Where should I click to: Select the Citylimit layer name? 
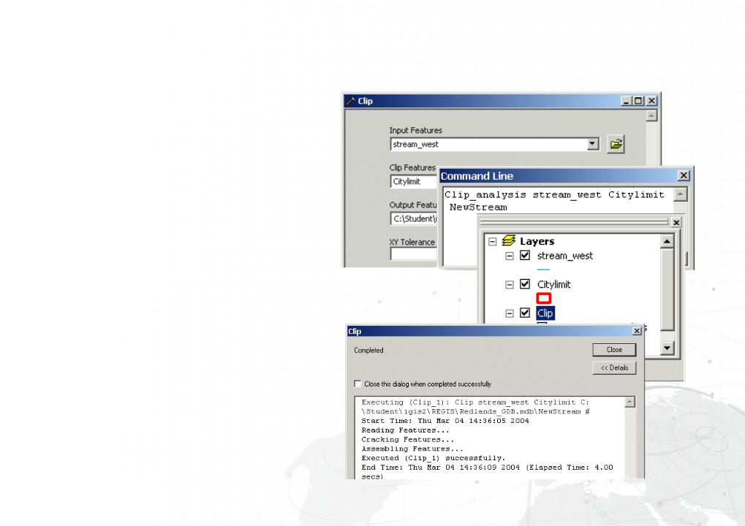click(x=553, y=284)
